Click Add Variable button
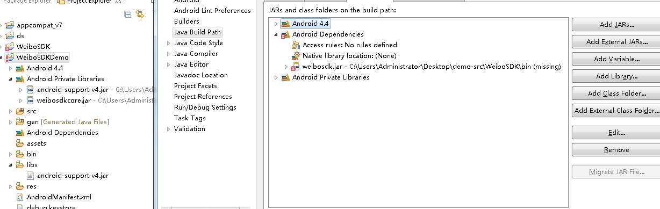Screen dimensions: 660x209 [616, 59]
